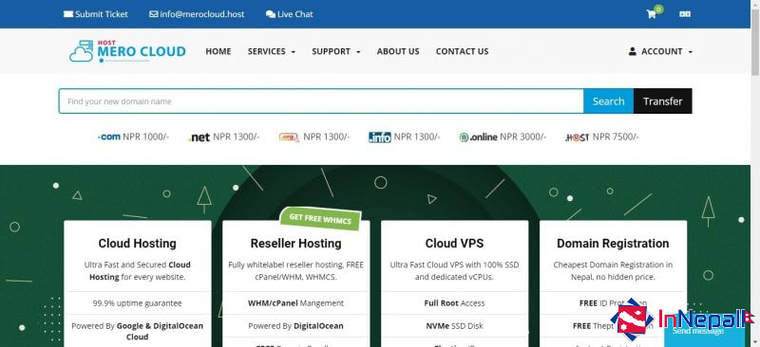Click the NPR 3000/- price text

(523, 137)
